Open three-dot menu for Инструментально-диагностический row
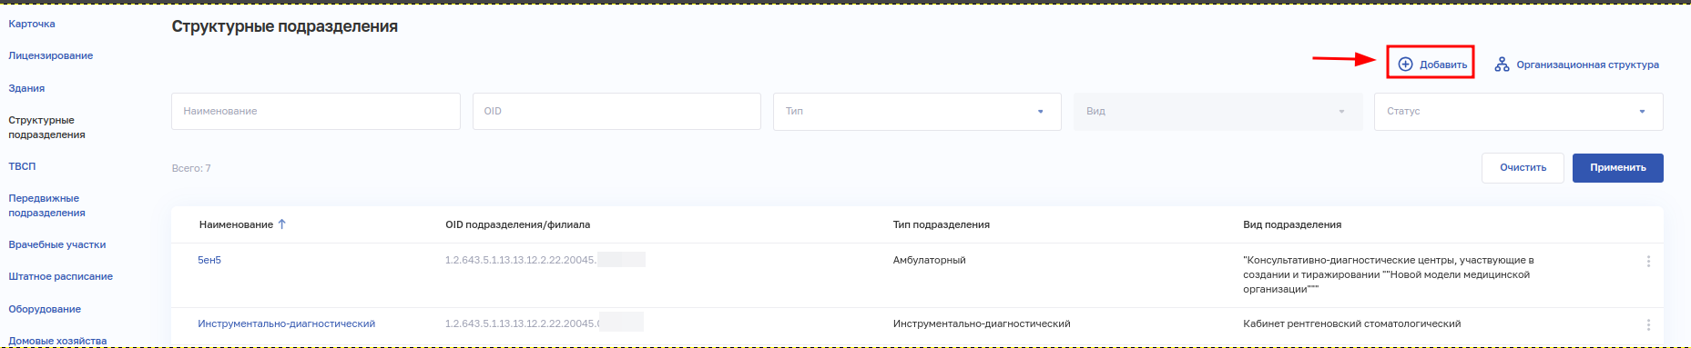The height and width of the screenshot is (348, 1691). pos(1648,324)
